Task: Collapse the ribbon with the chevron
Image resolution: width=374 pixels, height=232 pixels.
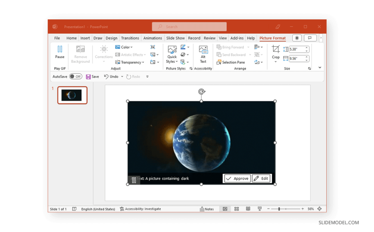Action: [319, 68]
